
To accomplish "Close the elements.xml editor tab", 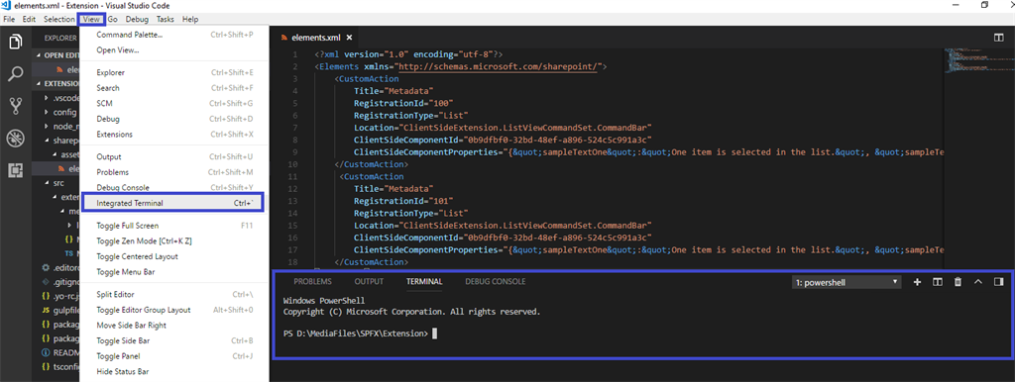I will tap(349, 38).
